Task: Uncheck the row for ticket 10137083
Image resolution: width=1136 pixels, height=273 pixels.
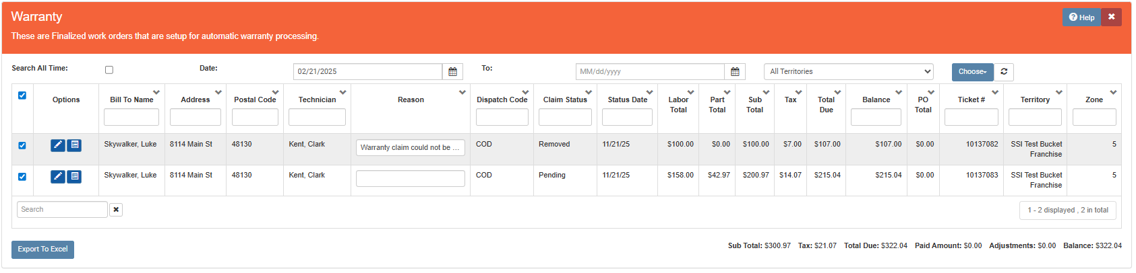Action: [22, 177]
